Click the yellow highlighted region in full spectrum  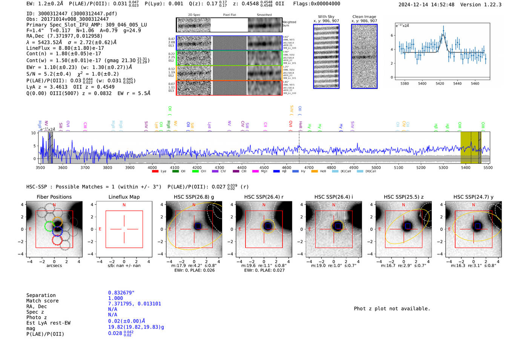coord(471,148)
